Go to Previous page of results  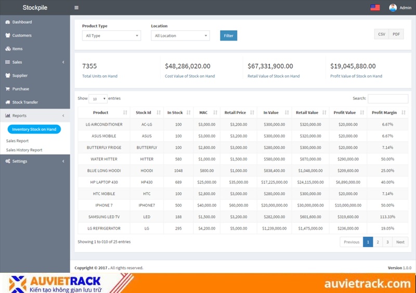coord(352,242)
